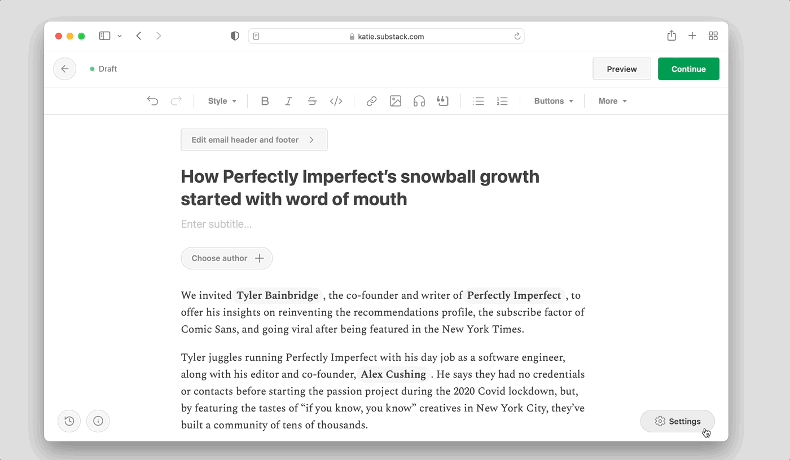Create a bulleted list
Image resolution: width=790 pixels, height=460 pixels.
[x=479, y=101]
